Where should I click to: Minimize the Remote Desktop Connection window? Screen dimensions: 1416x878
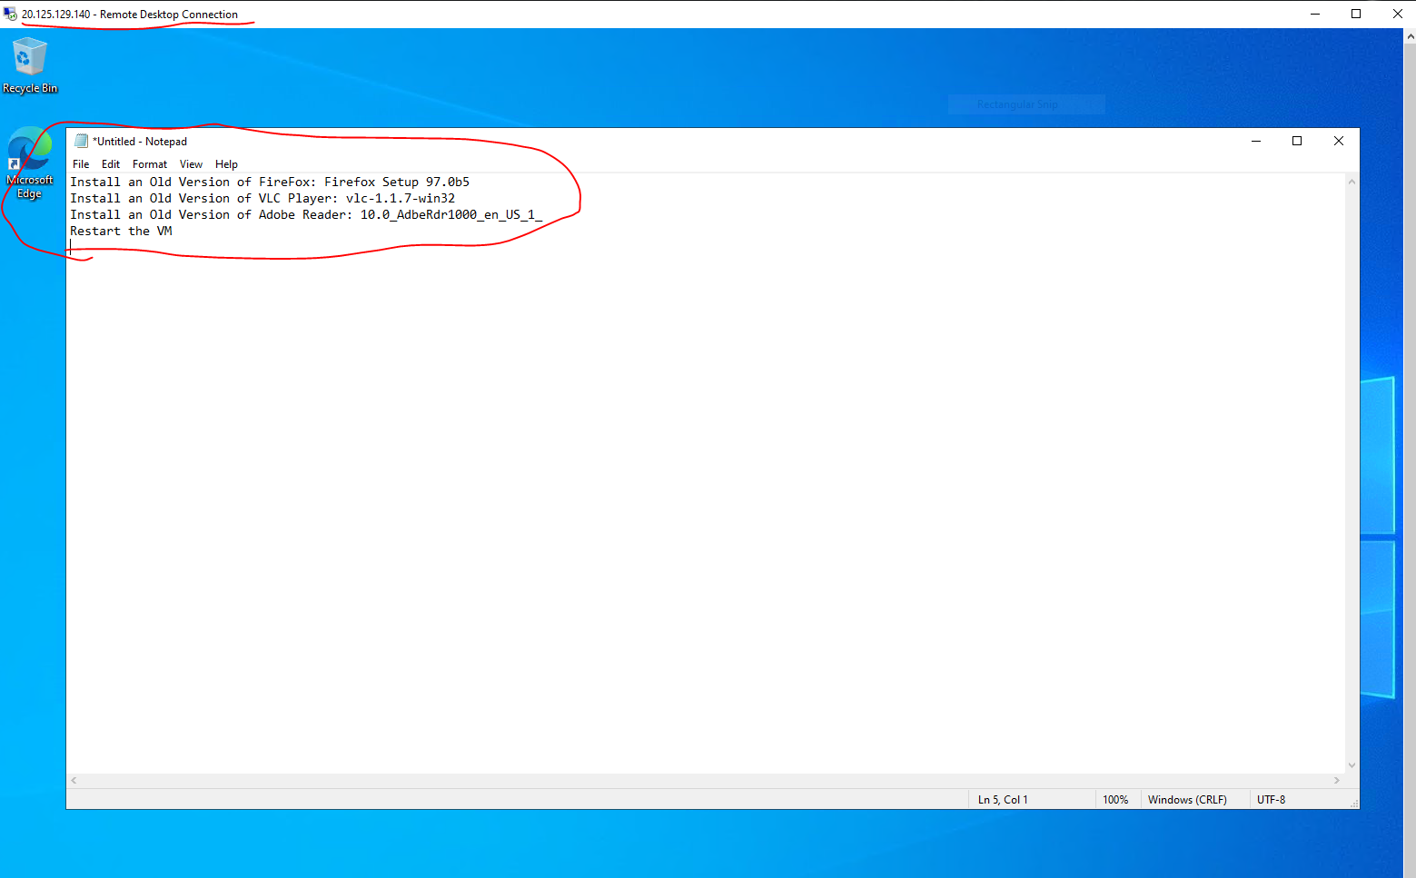[1315, 14]
